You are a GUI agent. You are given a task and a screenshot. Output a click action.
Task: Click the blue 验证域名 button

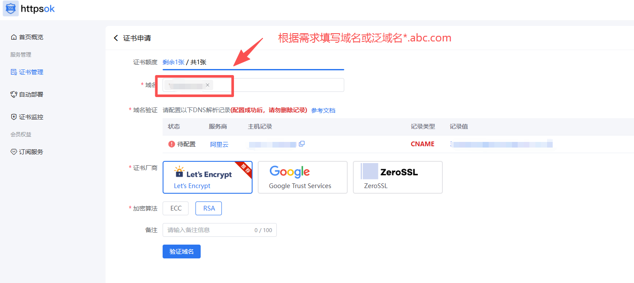pos(182,252)
